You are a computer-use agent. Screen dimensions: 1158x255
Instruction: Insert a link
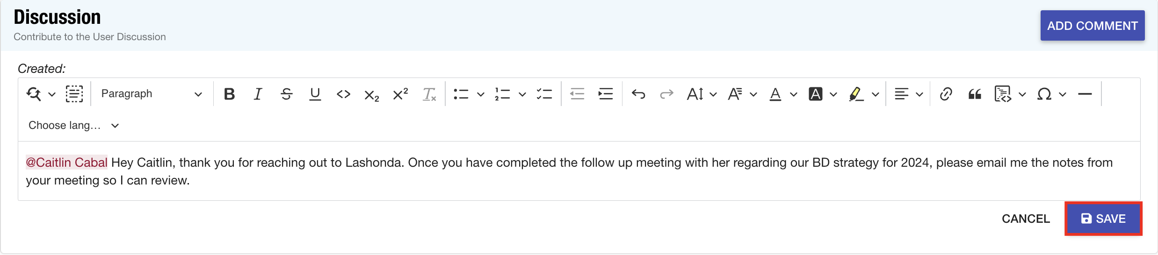click(x=946, y=94)
